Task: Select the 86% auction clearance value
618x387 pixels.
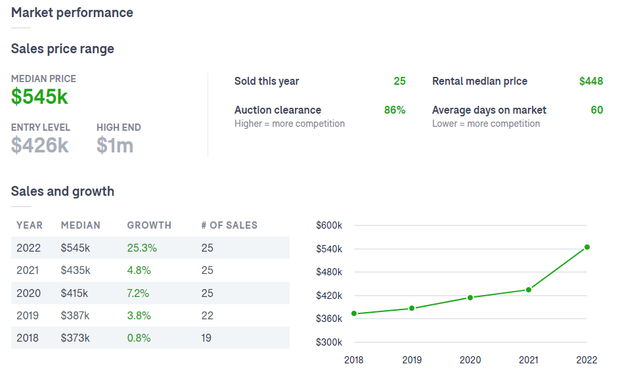Action: 395,110
